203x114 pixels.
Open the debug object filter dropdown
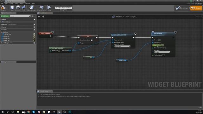tap(63, 8)
